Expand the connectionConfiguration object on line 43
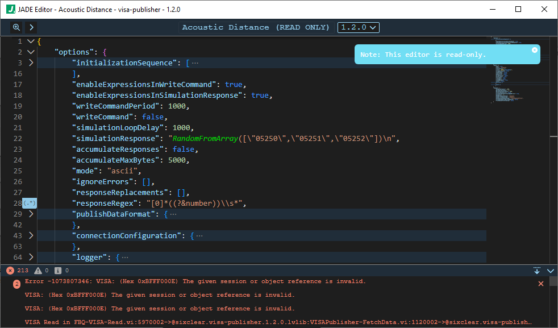The height and width of the screenshot is (328, 558). tap(31, 235)
